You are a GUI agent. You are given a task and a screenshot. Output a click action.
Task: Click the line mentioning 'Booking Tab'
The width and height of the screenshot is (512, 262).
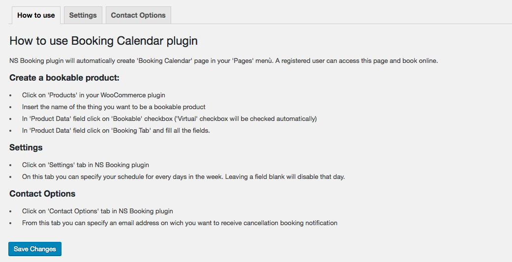116,131
